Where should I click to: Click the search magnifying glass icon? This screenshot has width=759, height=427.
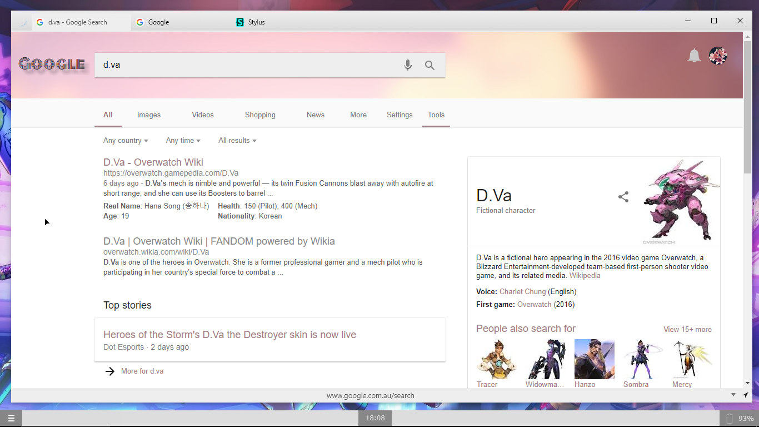(430, 65)
